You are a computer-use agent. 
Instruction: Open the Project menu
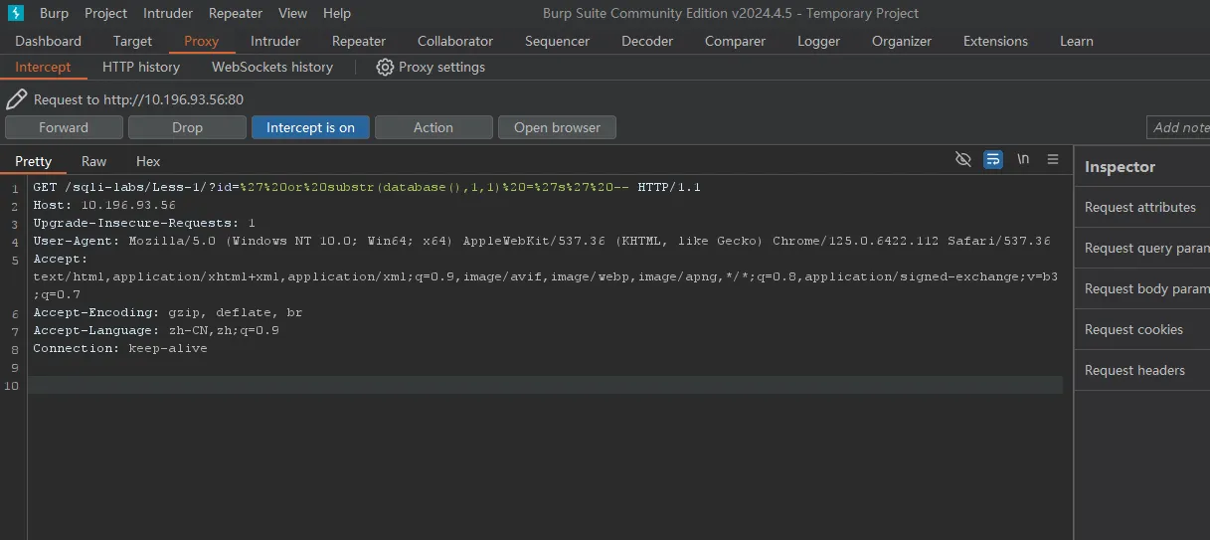click(105, 13)
